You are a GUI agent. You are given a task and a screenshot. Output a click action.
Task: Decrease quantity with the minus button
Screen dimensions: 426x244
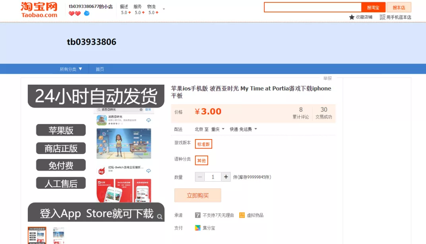pyautogui.click(x=199, y=177)
